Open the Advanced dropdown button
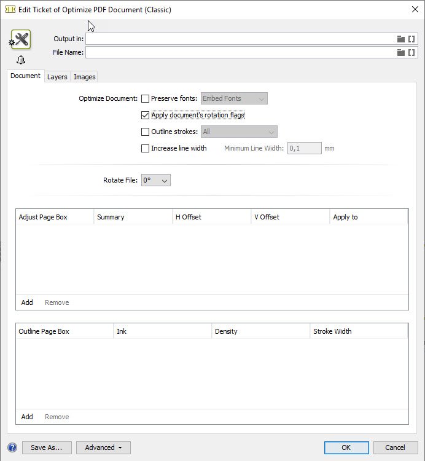Image resolution: width=425 pixels, height=461 pixels. 103,447
